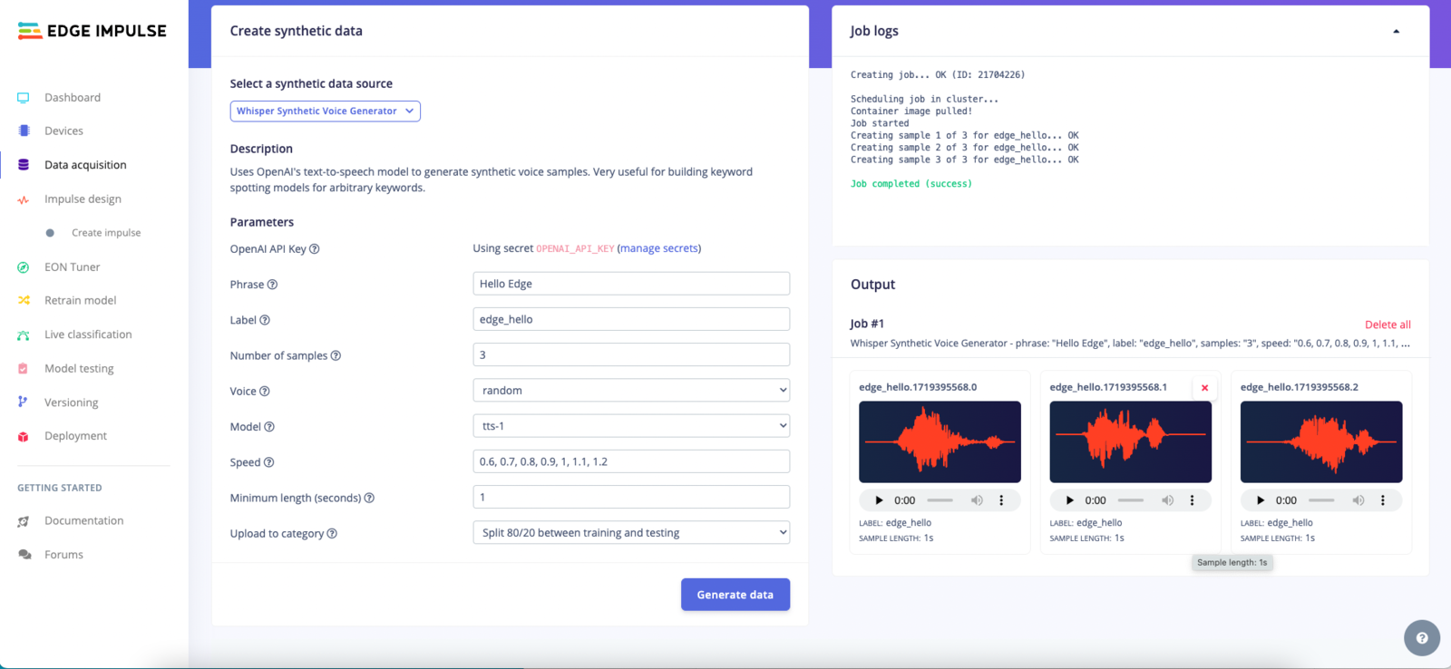Click the Versioning icon
The image size is (1451, 669).
pos(24,402)
